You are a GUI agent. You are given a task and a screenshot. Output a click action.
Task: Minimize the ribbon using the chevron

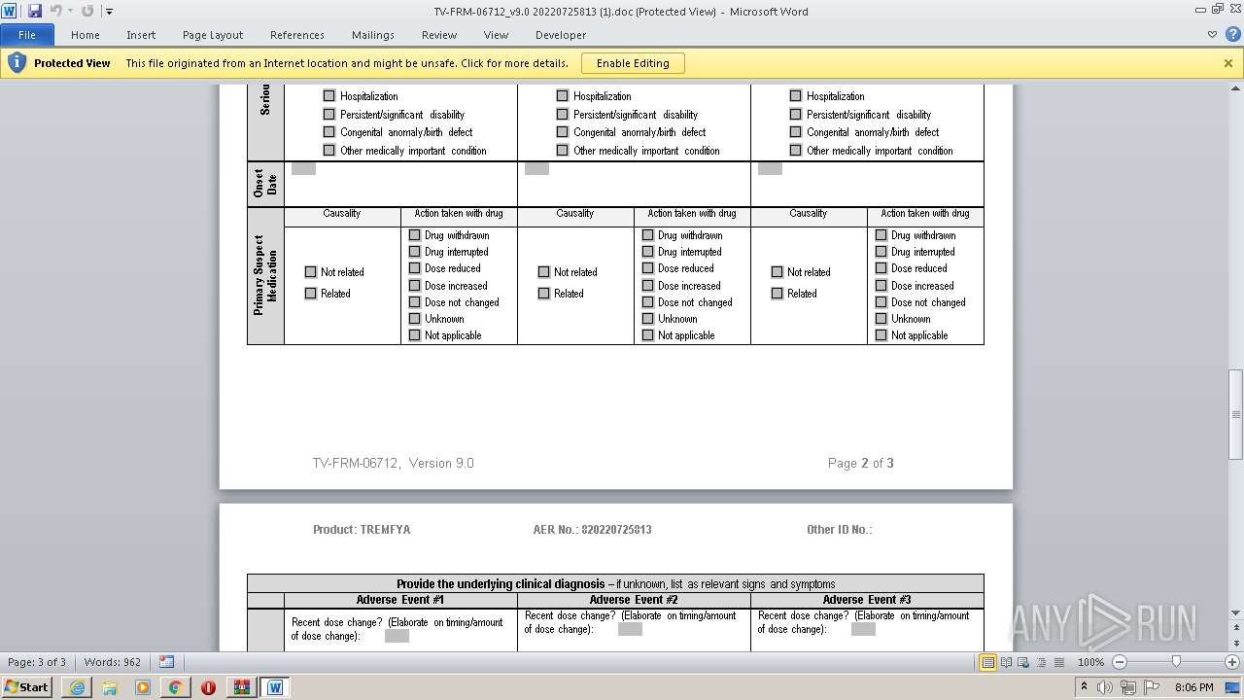point(1212,34)
